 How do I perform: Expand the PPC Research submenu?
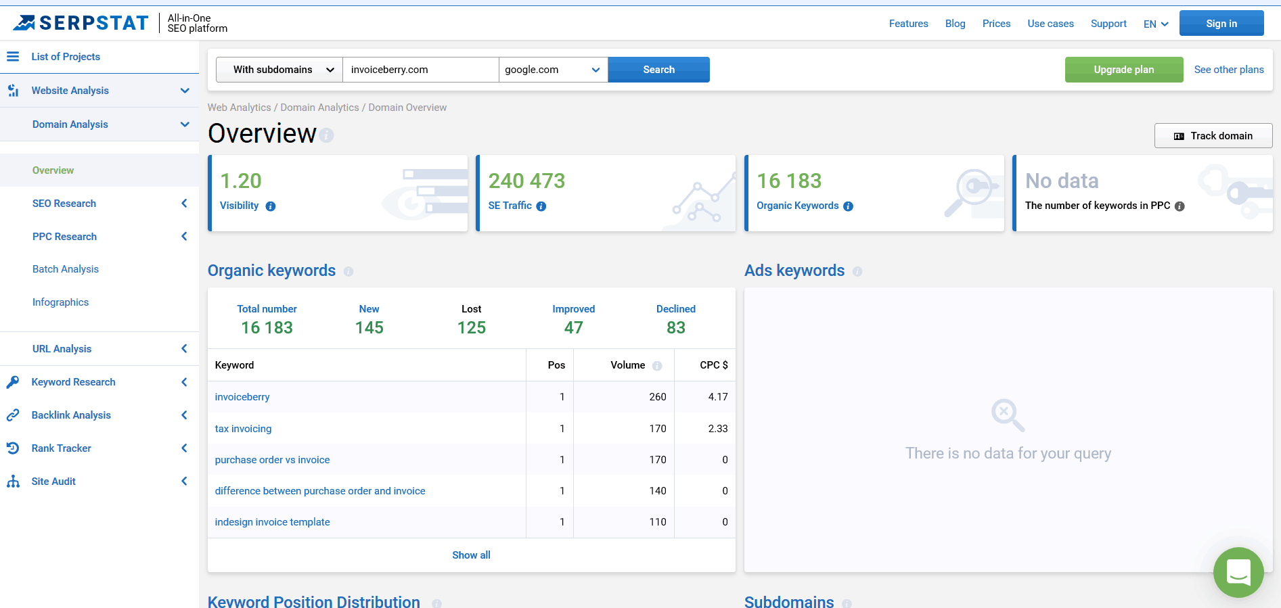tap(184, 237)
